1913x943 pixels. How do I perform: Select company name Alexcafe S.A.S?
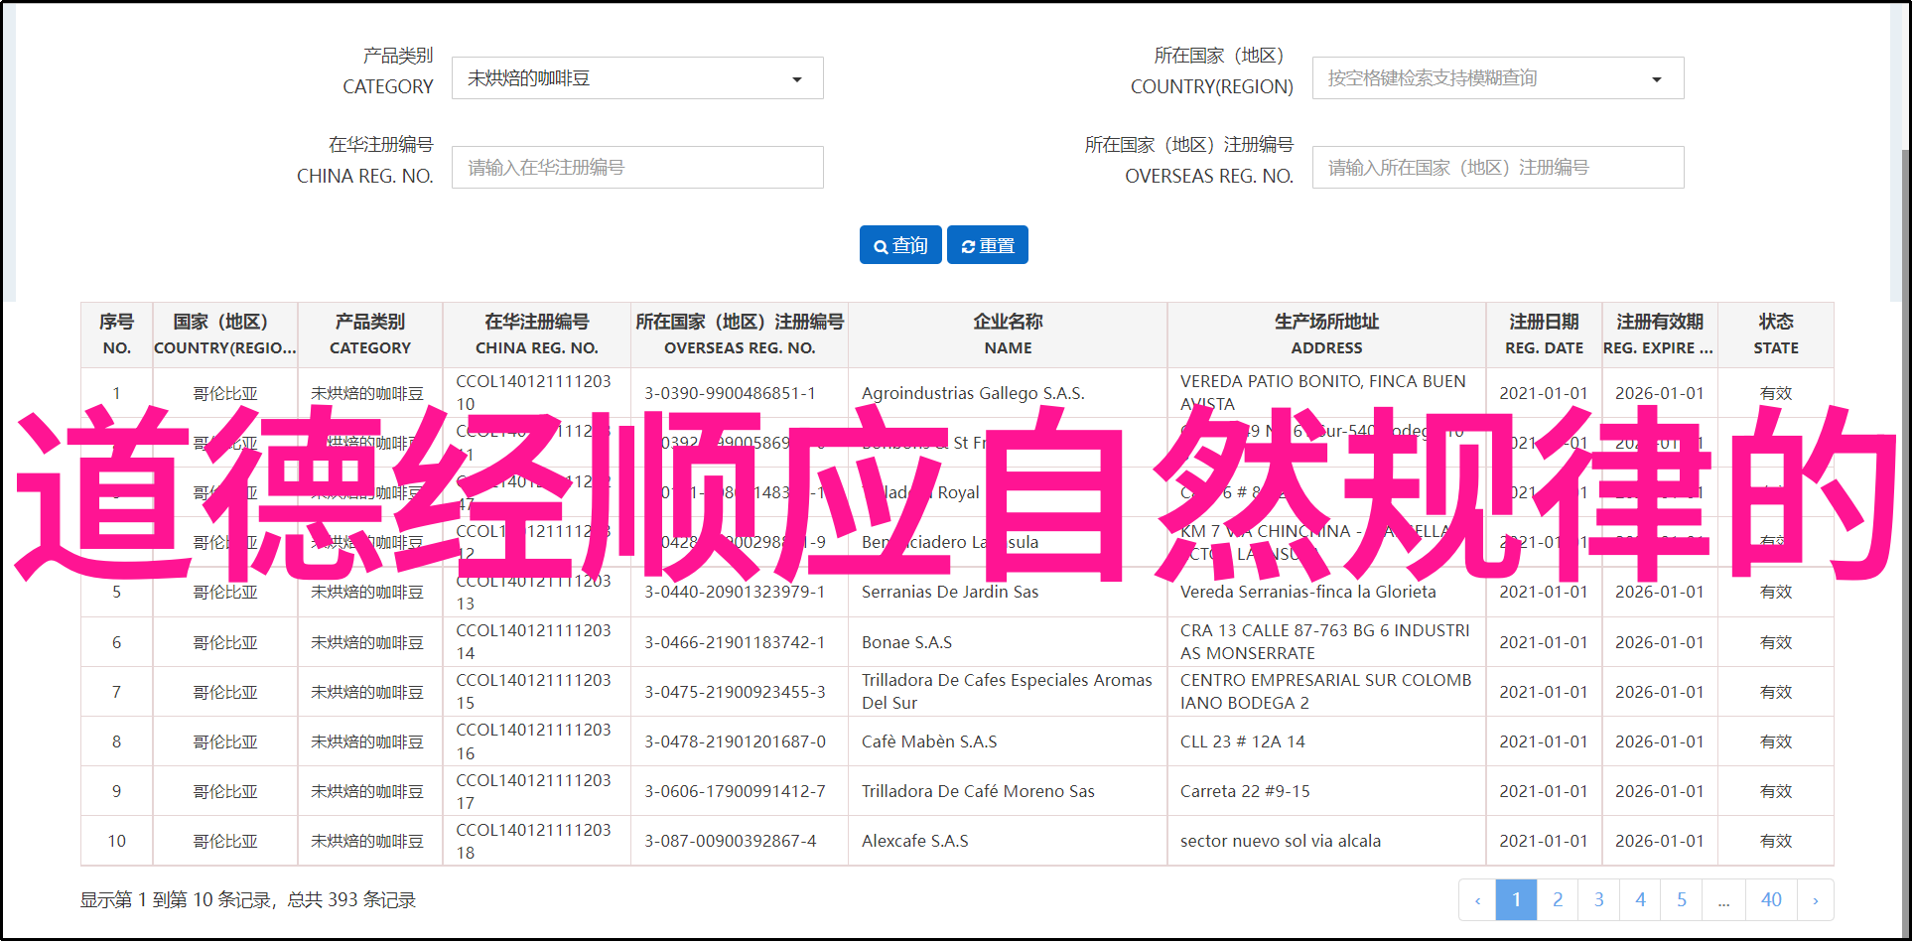915,841
